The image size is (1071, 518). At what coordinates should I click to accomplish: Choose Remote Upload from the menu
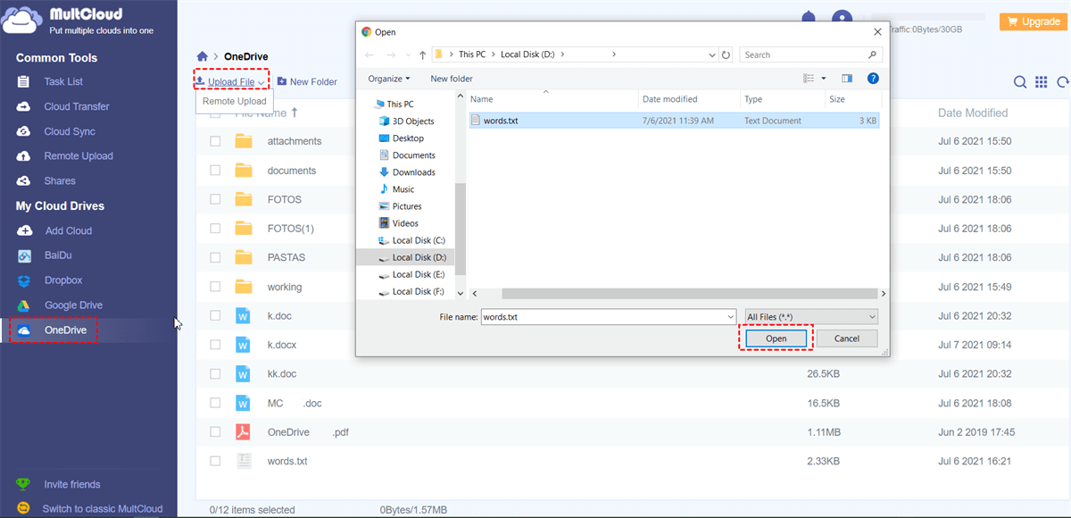pyautogui.click(x=234, y=101)
